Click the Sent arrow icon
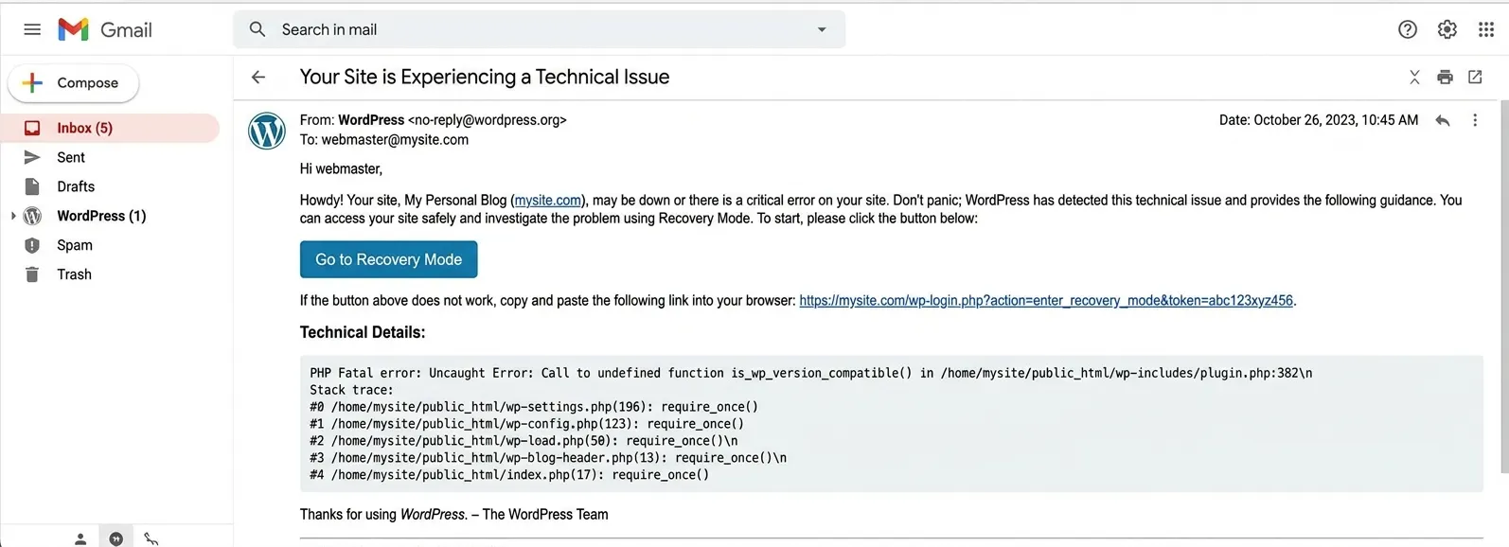Viewport: 1509px width, 547px height. tap(32, 157)
